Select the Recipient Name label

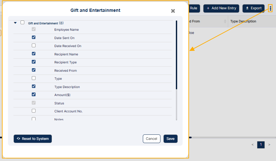point(66,54)
